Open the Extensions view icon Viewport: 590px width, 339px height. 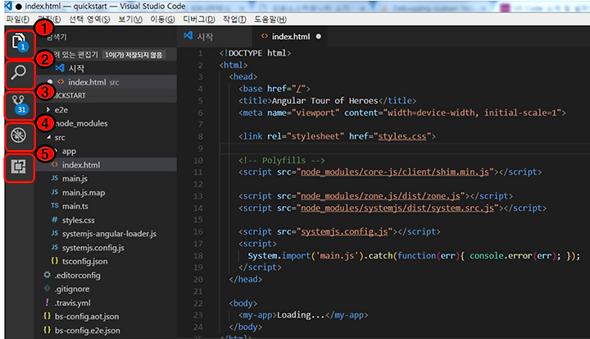[x=19, y=167]
